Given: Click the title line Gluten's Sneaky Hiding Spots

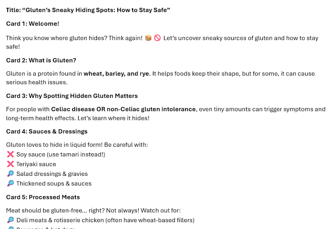Looking at the screenshot, I should [88, 10].
